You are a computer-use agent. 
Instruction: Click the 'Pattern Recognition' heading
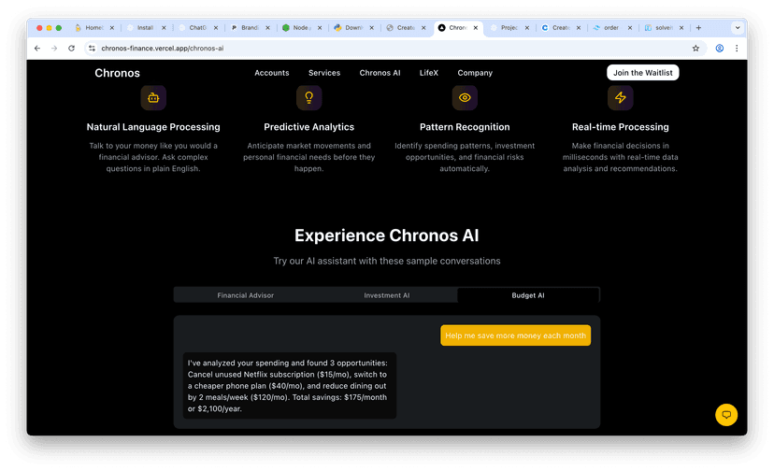[x=465, y=127]
